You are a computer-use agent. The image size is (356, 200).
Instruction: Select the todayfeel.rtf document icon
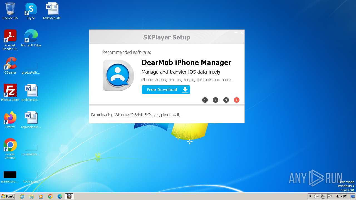(52, 11)
